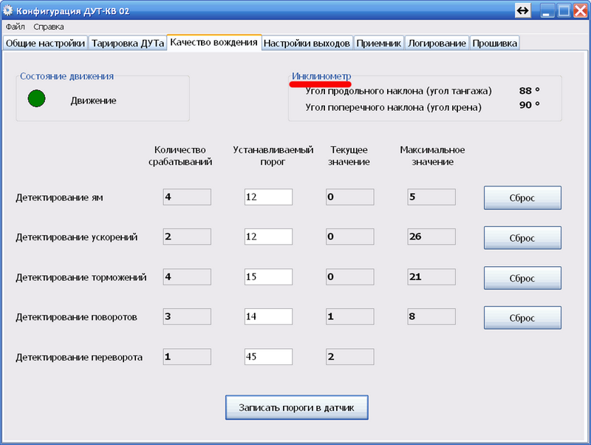Maximize the configuration window
Image resolution: width=591 pixels, height=445 pixels.
(564, 10)
